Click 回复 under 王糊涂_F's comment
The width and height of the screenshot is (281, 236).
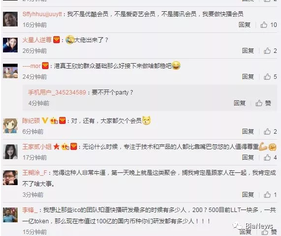248,194
